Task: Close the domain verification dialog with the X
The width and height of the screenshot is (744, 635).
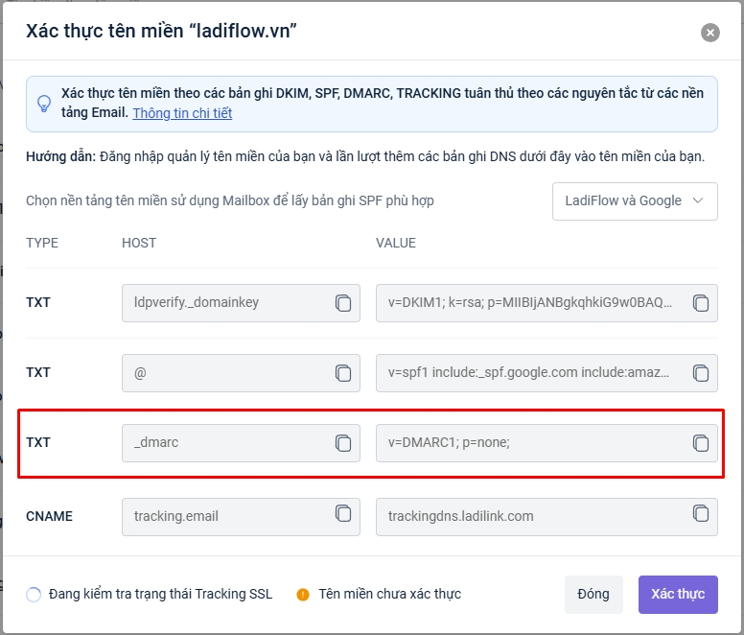Action: tap(709, 33)
